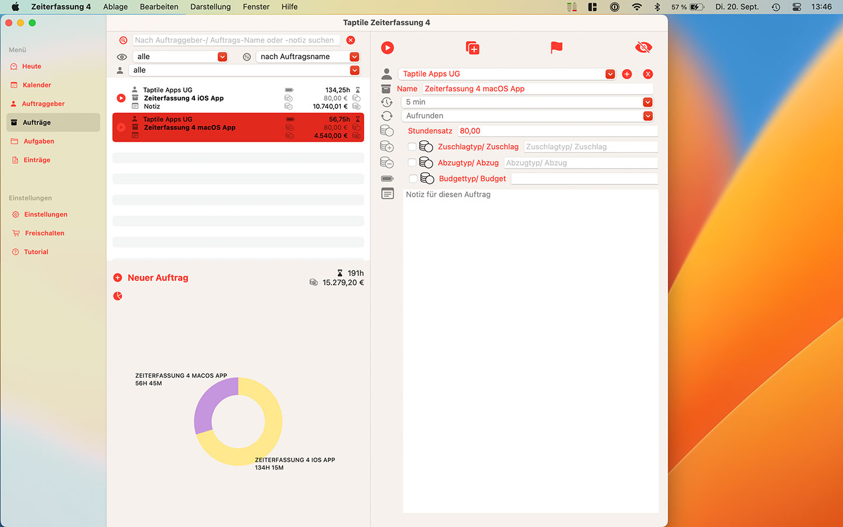The width and height of the screenshot is (843, 527).
Task: Click the Name field with Zeiterfassung 4 macOS App
Action: (x=537, y=89)
